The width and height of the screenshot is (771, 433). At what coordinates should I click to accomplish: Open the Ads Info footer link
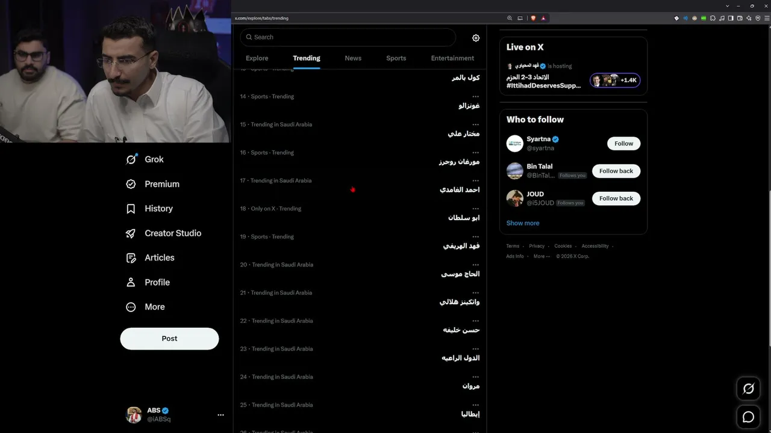tap(515, 256)
